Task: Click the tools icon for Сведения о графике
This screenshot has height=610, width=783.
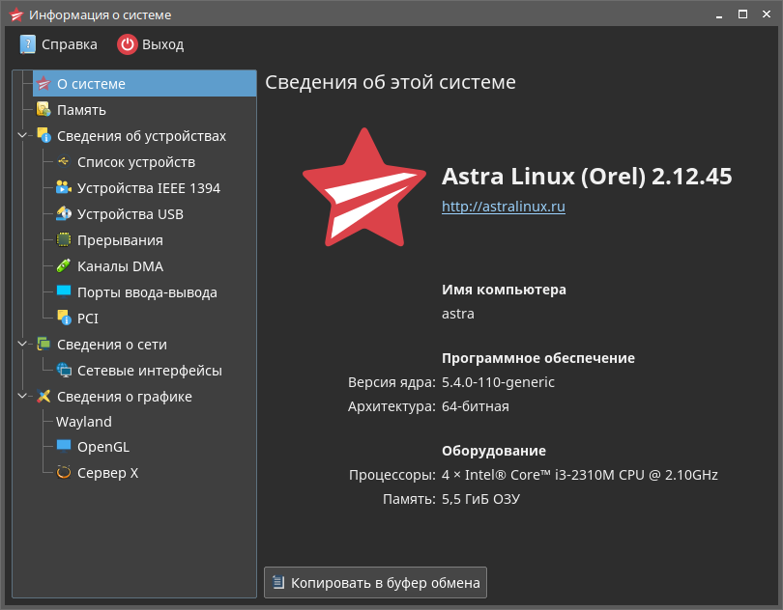Action: click(43, 396)
